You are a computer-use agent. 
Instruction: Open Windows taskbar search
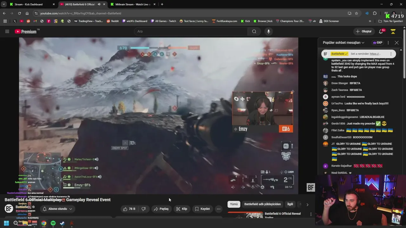coord(16,223)
